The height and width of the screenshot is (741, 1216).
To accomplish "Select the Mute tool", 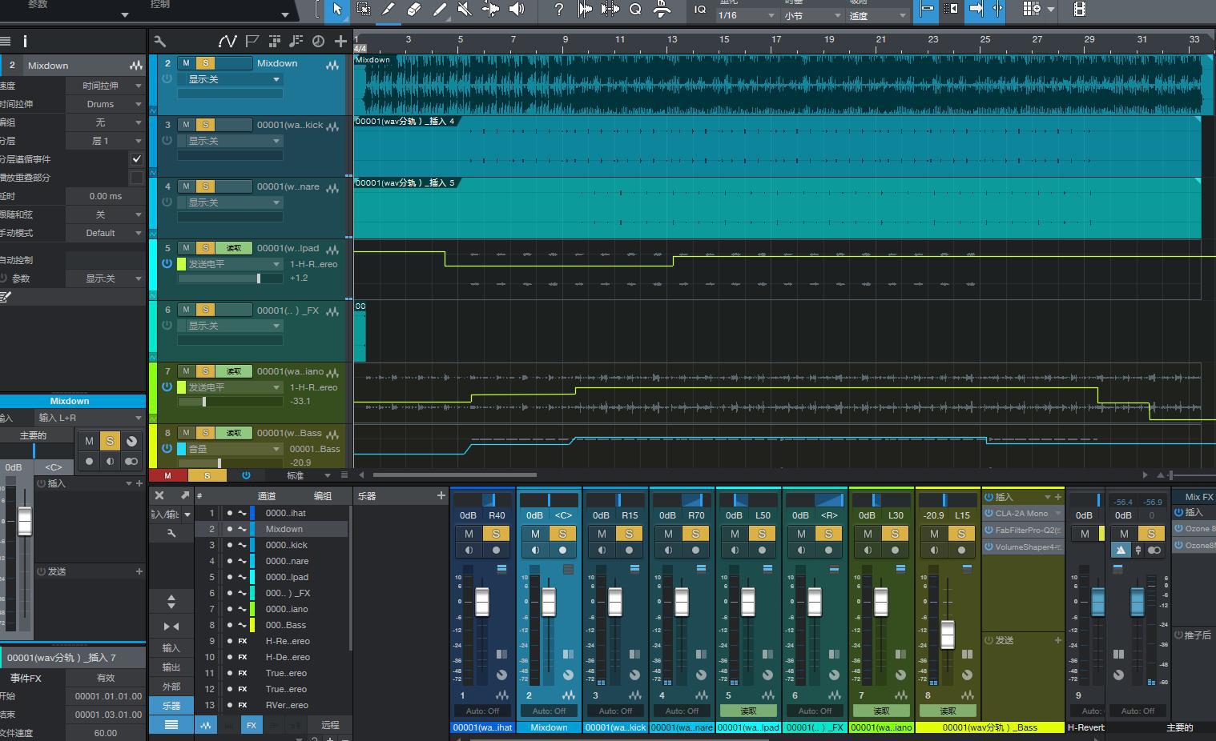I will click(465, 9).
